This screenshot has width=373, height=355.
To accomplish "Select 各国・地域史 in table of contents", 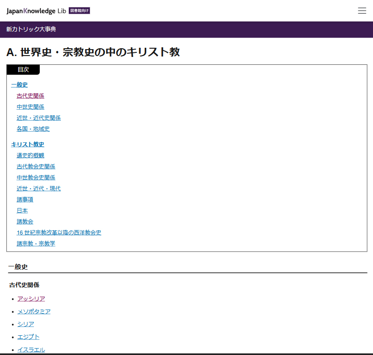I will 33,129.
